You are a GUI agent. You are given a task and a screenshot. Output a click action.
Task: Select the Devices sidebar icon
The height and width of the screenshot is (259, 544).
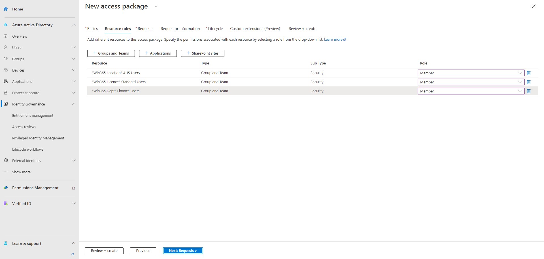pyautogui.click(x=6, y=70)
